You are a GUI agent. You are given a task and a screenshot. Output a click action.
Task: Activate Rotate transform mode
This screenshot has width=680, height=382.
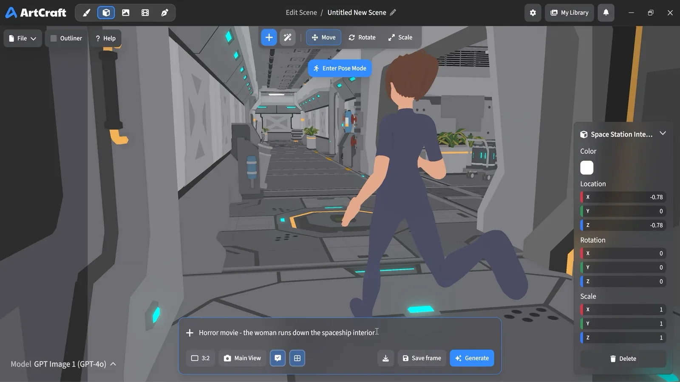[x=362, y=37]
